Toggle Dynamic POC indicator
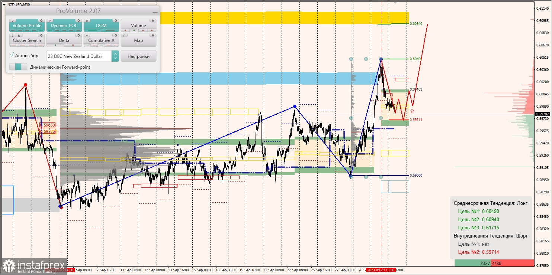Viewport: 552px width, 275px height. (x=64, y=26)
